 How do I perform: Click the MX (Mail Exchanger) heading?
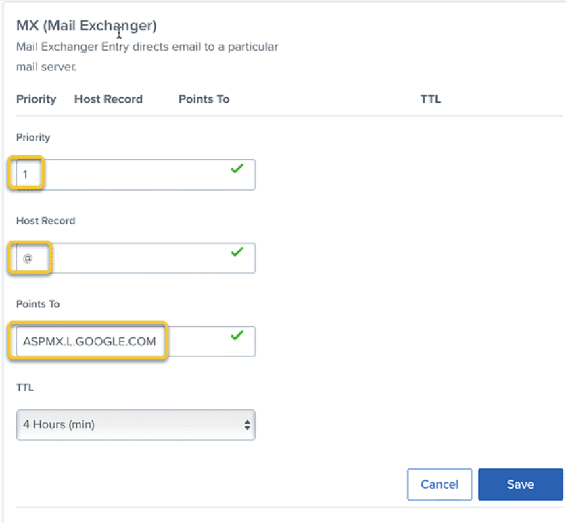coord(87,26)
